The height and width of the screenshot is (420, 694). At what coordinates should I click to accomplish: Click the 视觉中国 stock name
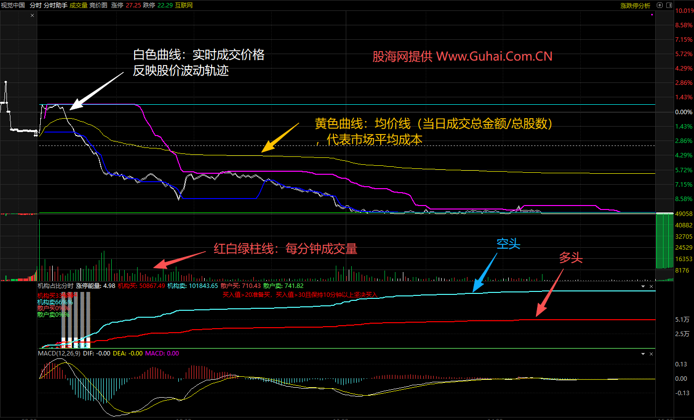coord(13,5)
